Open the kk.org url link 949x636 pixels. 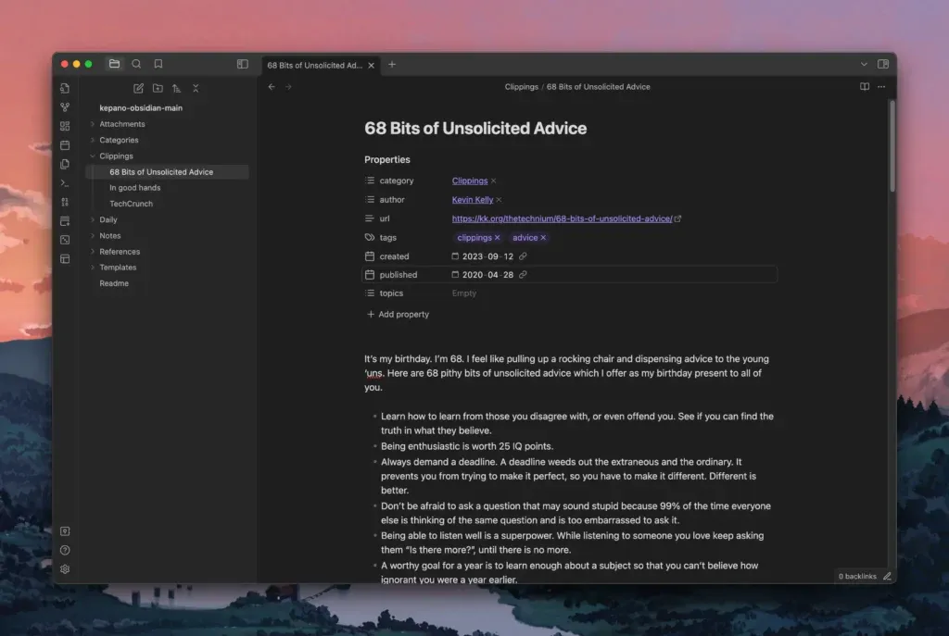562,218
